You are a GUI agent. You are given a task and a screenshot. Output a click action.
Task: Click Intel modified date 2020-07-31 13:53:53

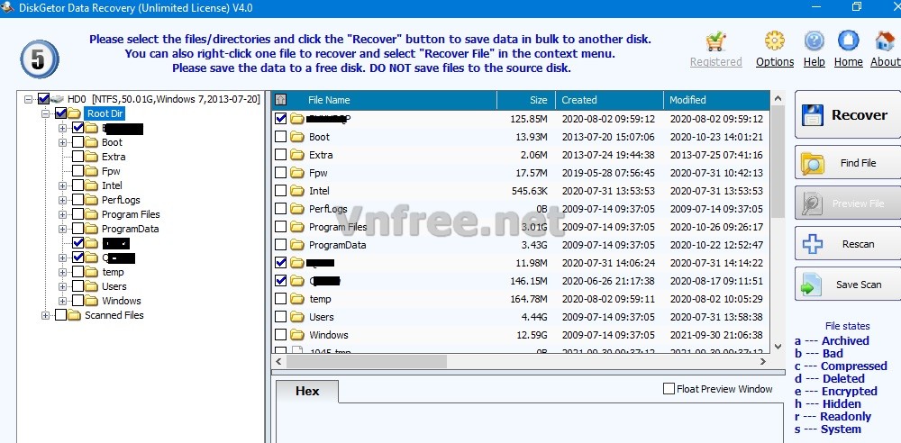click(716, 191)
